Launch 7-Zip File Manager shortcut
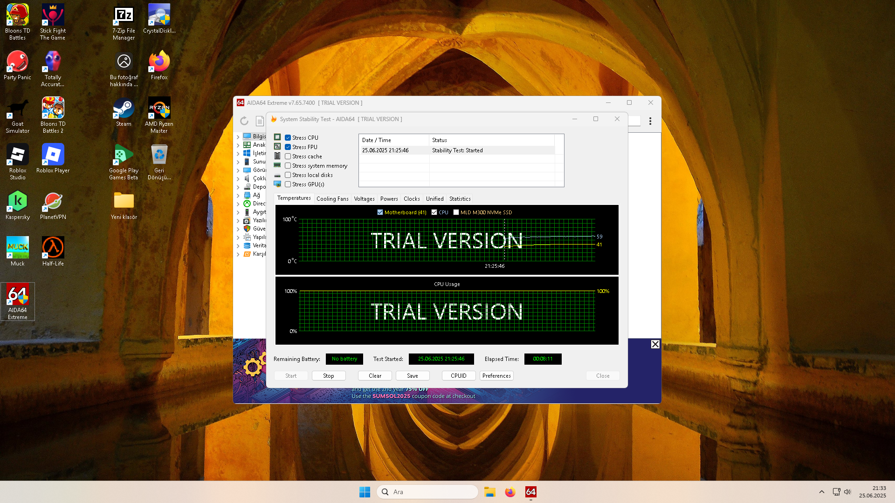Screen dimensions: 895x503 coord(124,22)
